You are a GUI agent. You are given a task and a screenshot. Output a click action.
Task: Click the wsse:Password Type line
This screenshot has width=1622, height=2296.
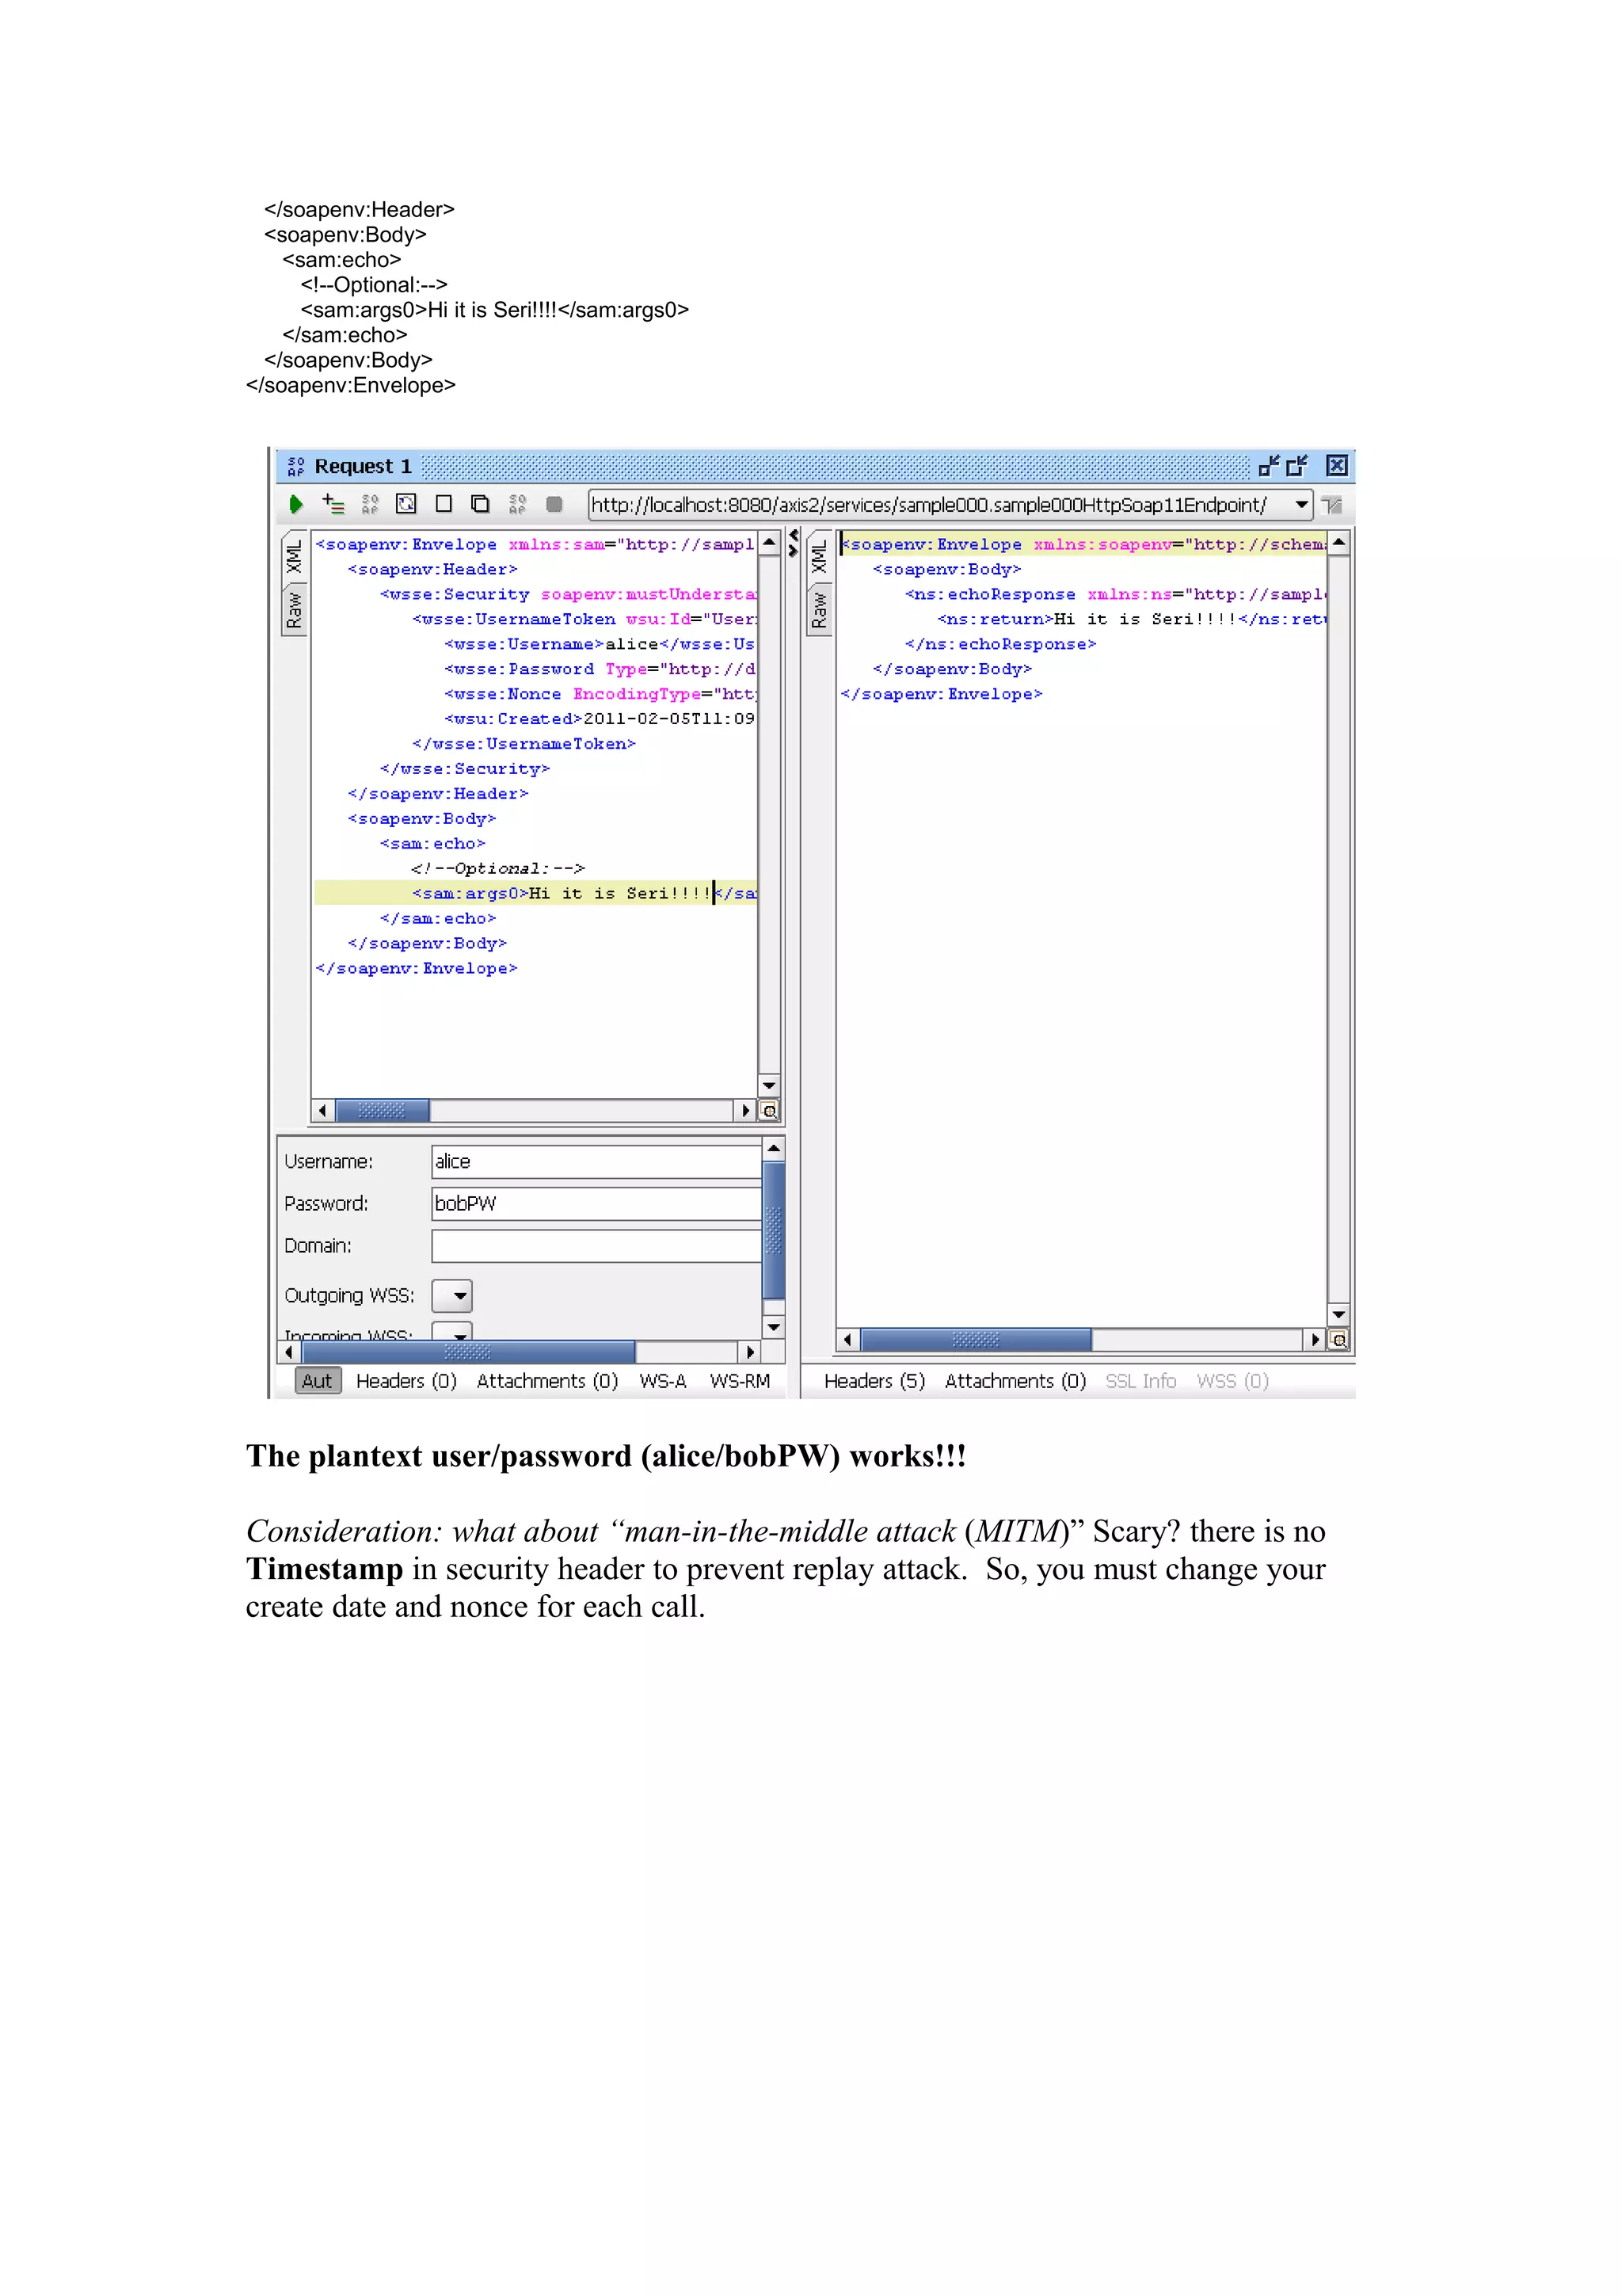(x=599, y=670)
